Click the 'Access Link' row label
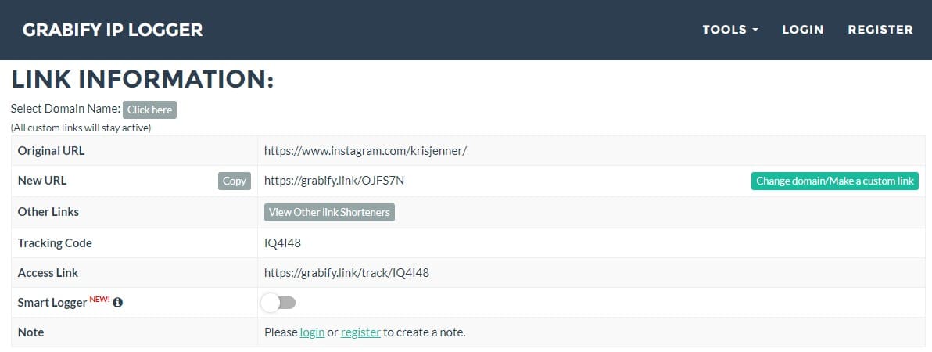932x352 pixels. coord(48,273)
